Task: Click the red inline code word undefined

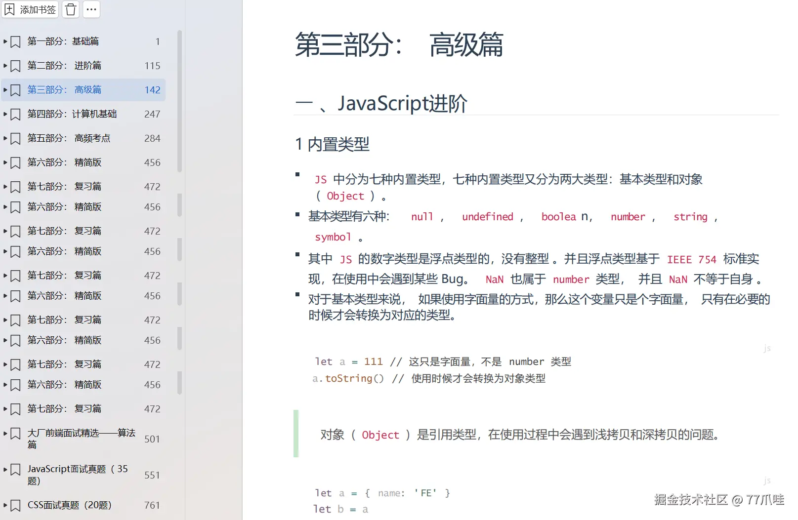Action: click(488, 217)
